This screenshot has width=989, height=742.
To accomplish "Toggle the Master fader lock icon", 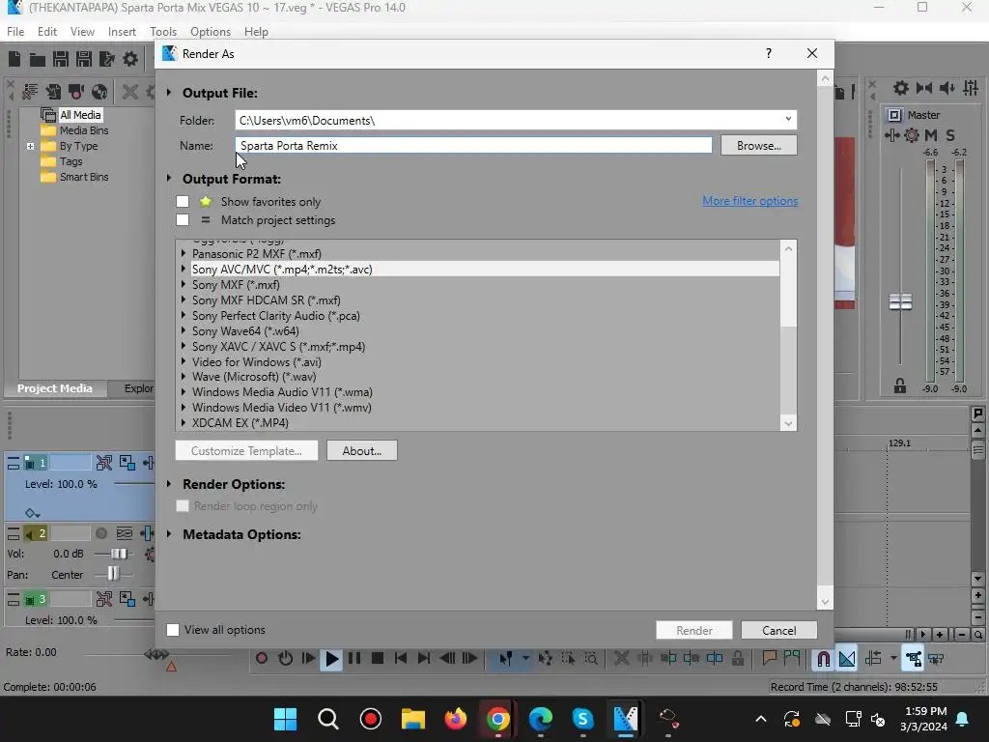I will pos(900,385).
